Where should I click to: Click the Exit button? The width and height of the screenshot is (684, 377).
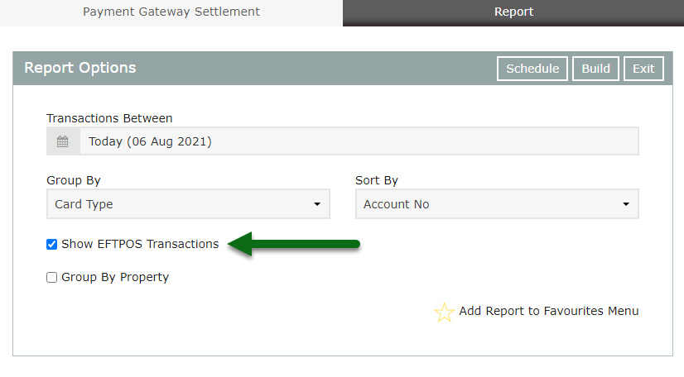click(643, 69)
